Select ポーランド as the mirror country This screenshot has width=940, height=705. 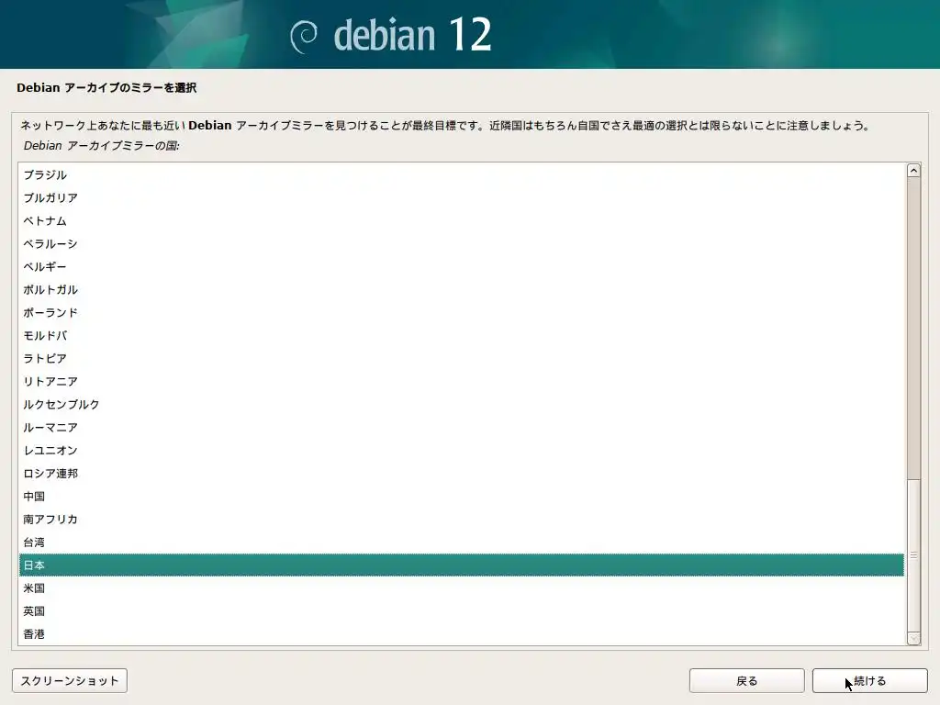(x=461, y=312)
